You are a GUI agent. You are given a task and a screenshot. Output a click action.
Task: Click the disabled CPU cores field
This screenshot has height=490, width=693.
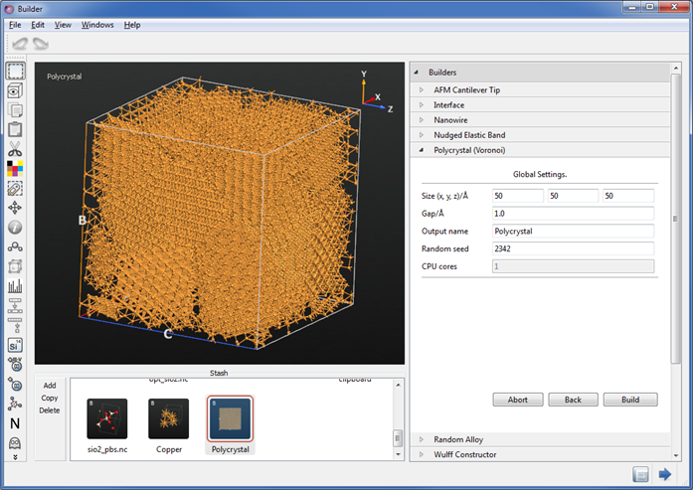pyautogui.click(x=573, y=266)
